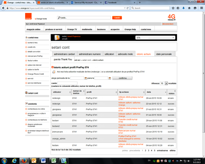Screen dimensions: 205x164
Task: Open the start date calendar picker icon
Action: pos(86,78)
